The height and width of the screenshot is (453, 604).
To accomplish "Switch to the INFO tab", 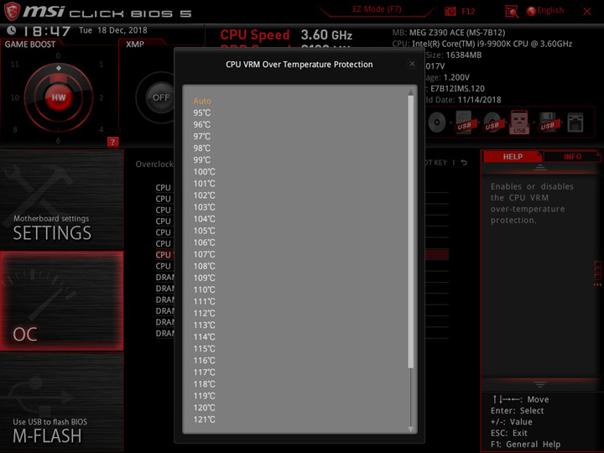I will pyautogui.click(x=572, y=157).
